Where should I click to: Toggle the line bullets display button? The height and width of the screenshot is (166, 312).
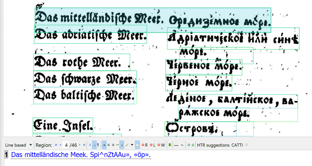(94, 145)
